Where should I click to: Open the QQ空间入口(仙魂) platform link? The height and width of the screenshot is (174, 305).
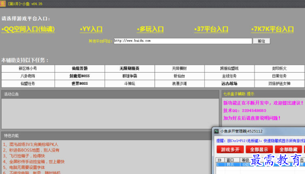28,29
